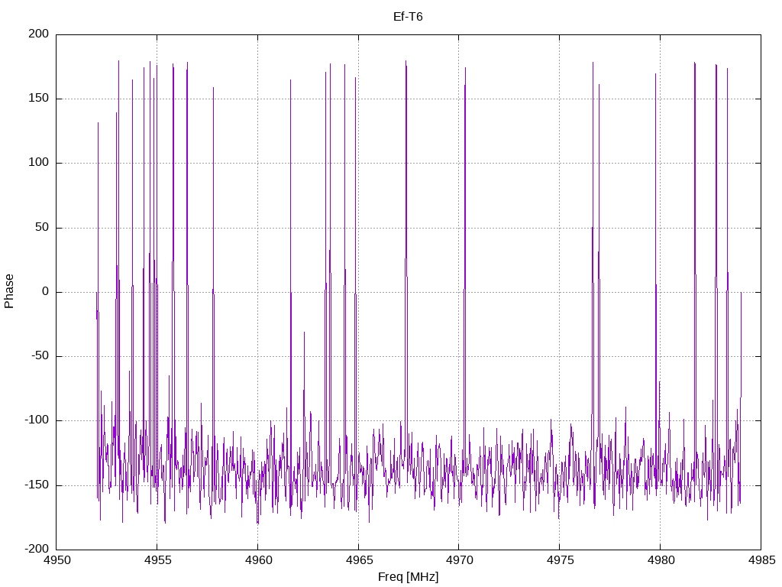Click y-axis tick label -50

coord(40,356)
